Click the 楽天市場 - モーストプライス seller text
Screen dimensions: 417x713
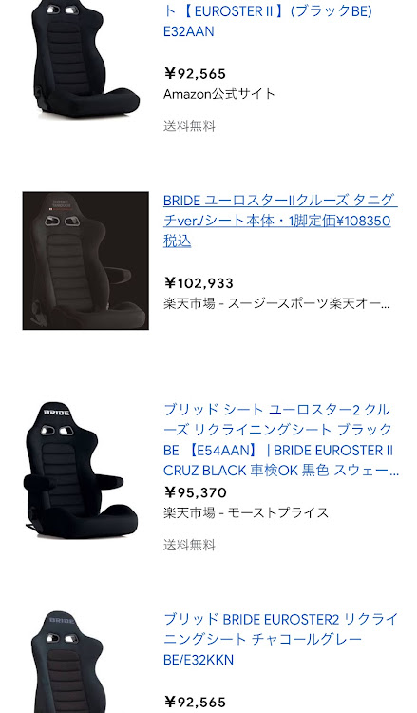[x=246, y=513]
